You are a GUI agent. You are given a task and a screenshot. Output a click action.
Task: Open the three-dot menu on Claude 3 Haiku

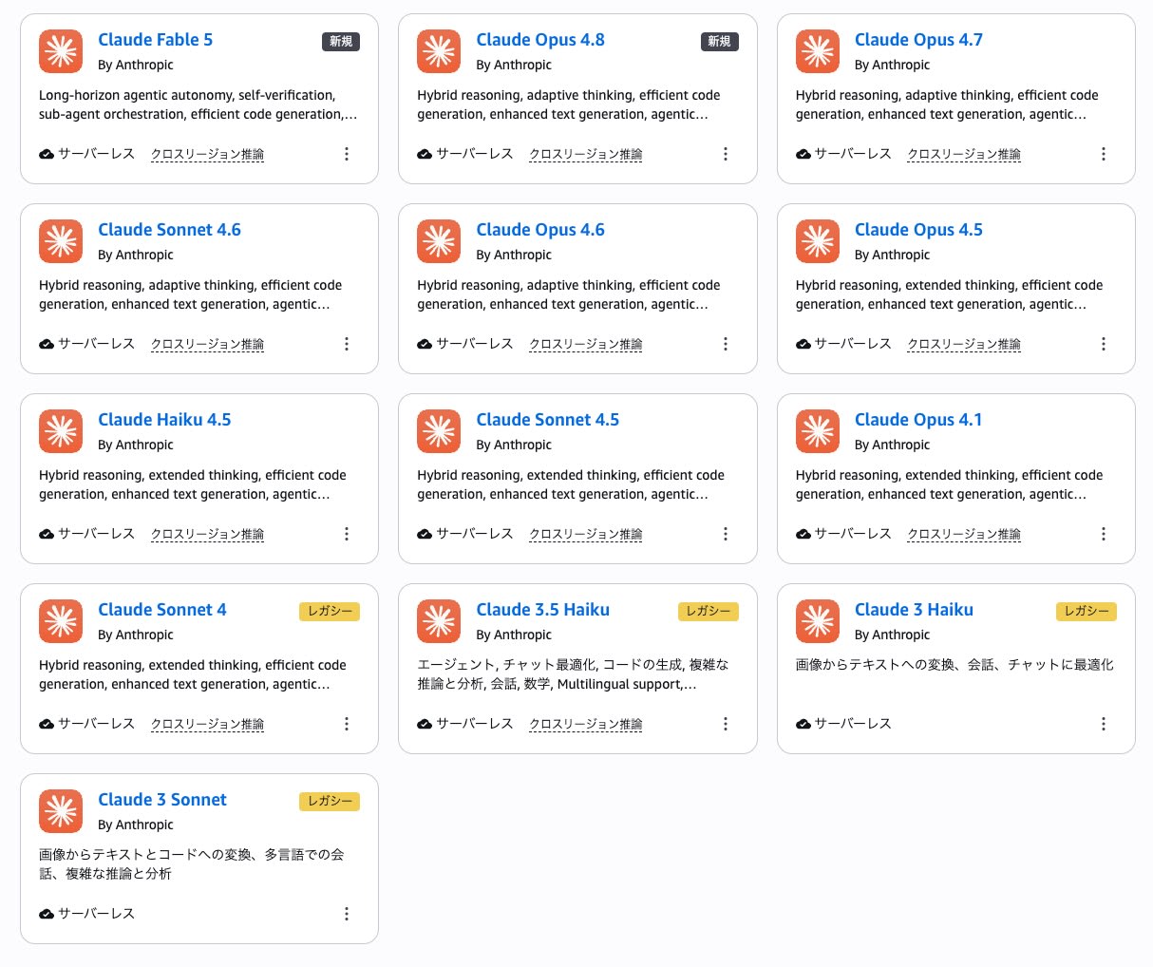1104,724
